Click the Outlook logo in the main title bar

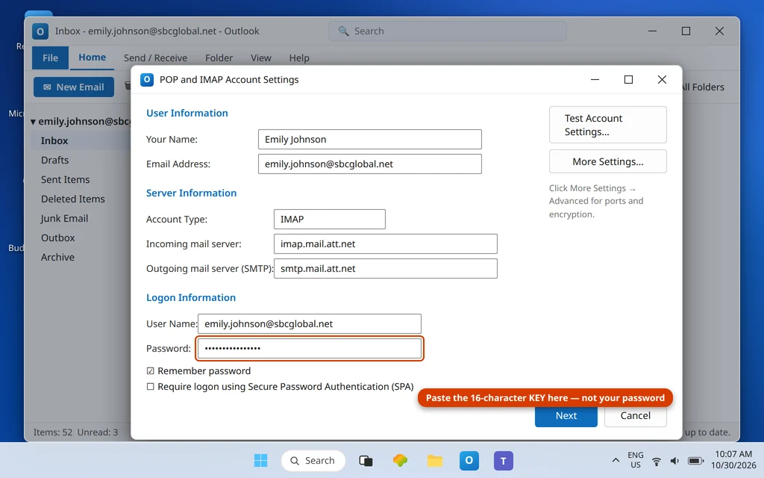pyautogui.click(x=40, y=31)
